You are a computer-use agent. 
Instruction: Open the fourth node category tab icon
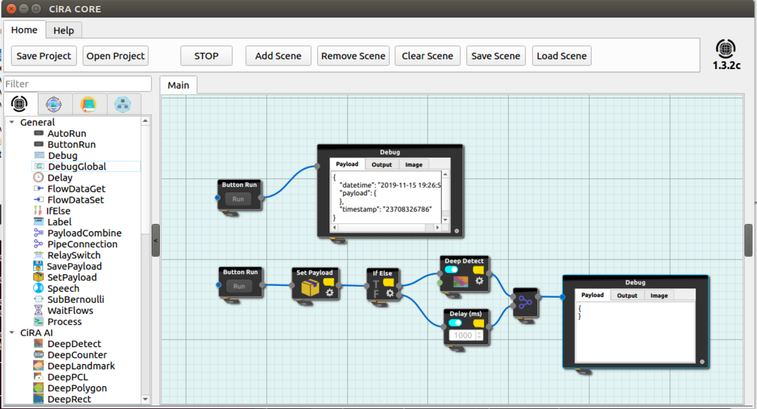[x=123, y=104]
